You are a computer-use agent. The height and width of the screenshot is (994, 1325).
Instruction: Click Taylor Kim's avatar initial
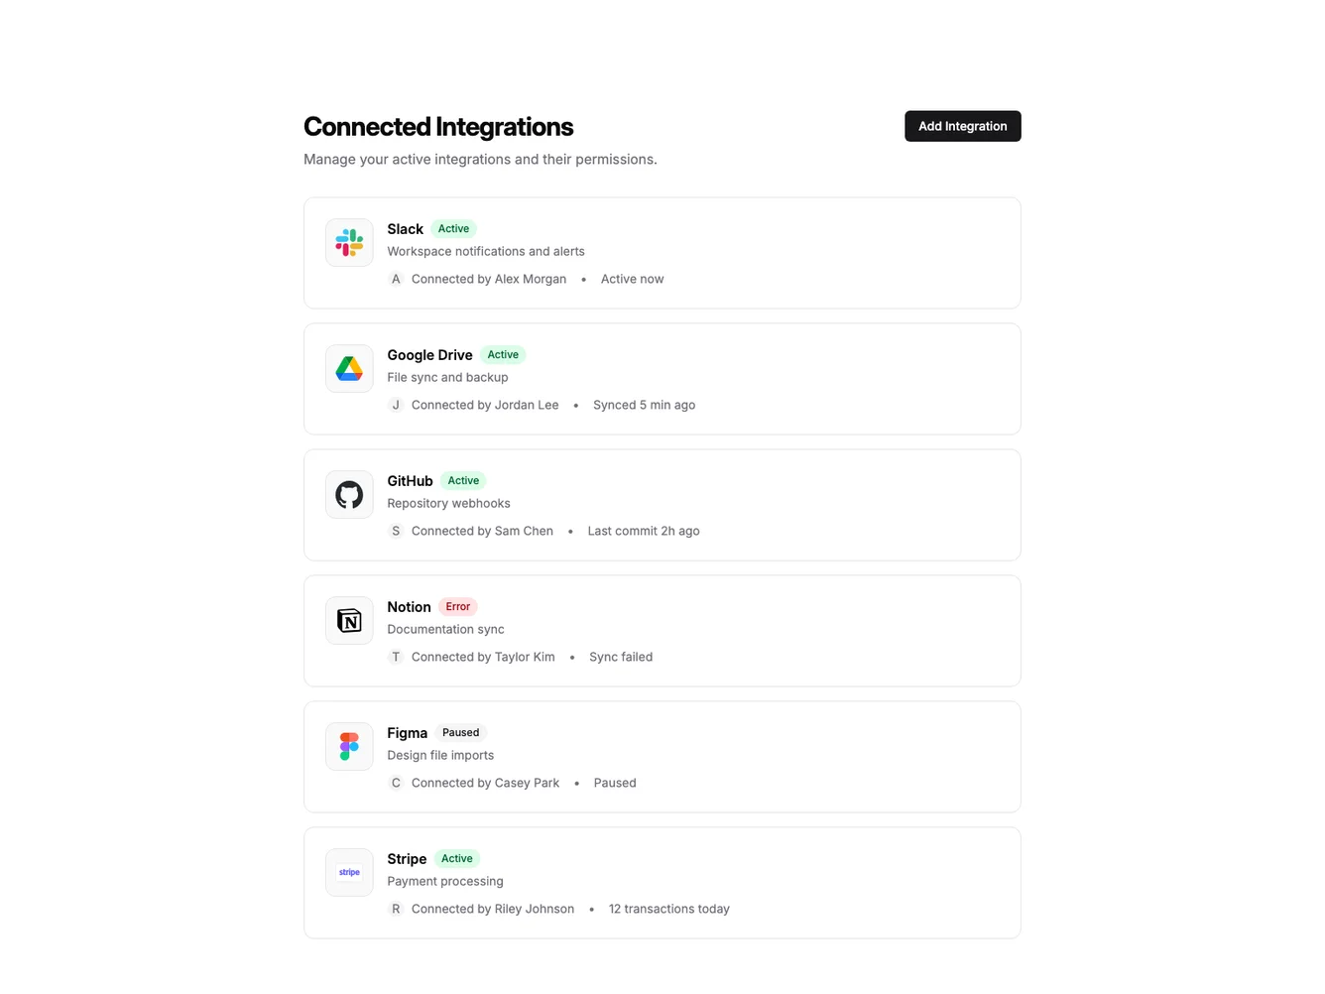[x=396, y=656]
